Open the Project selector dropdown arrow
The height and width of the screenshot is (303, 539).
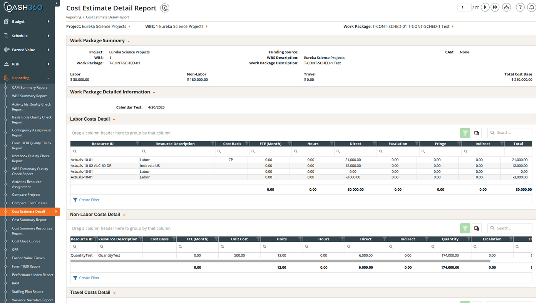129,27
